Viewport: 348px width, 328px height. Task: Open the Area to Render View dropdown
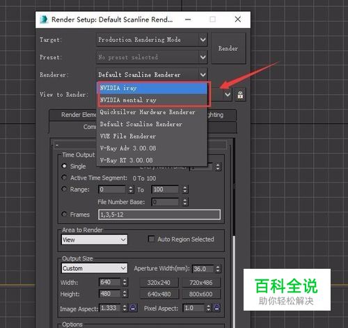click(94, 240)
